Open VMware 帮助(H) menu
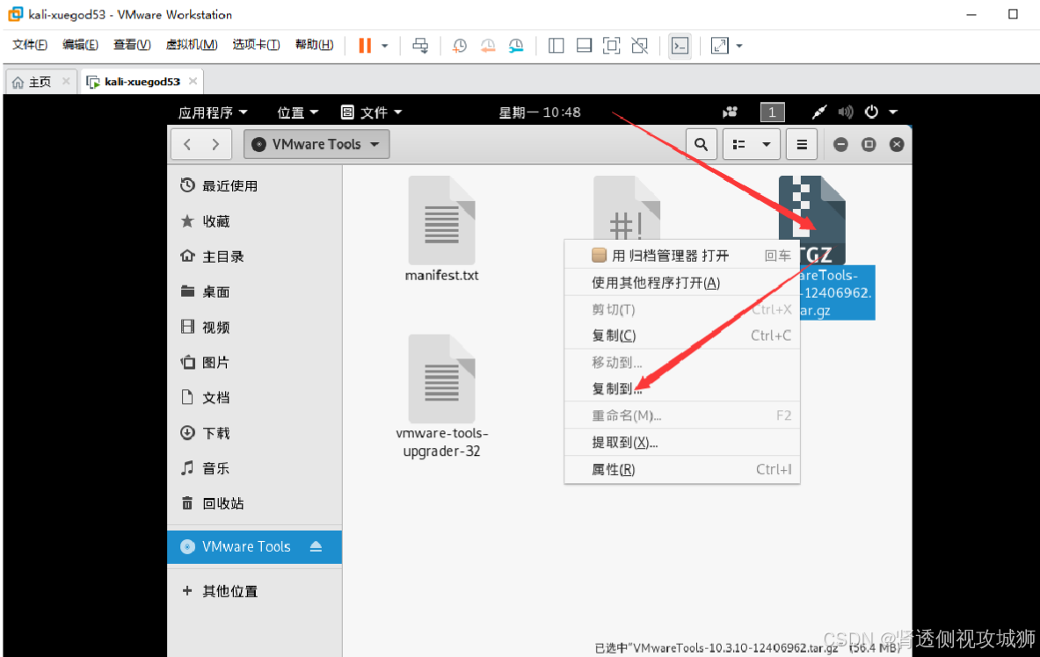 pos(315,45)
